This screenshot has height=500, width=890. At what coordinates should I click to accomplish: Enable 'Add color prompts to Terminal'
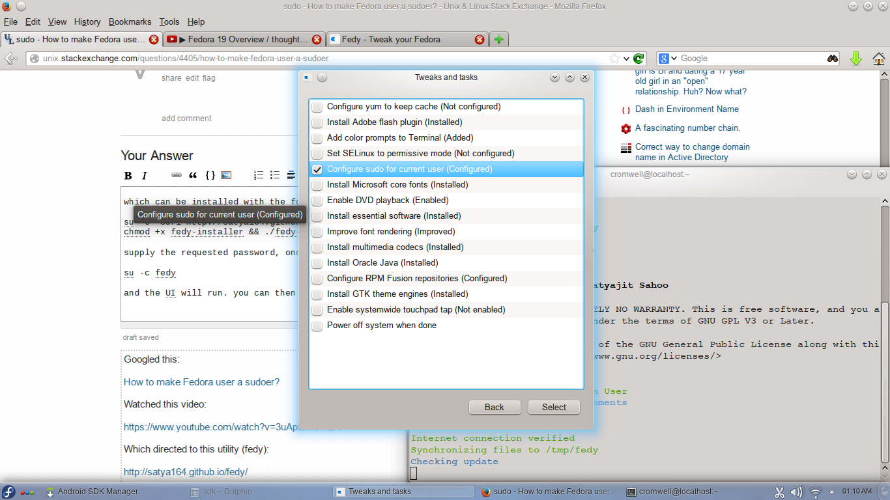click(x=317, y=138)
